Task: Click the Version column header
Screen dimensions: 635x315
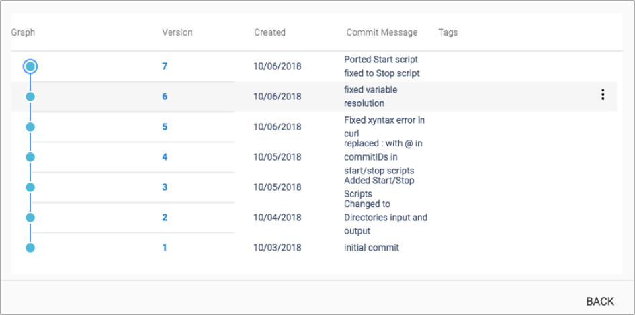Action: click(x=177, y=32)
